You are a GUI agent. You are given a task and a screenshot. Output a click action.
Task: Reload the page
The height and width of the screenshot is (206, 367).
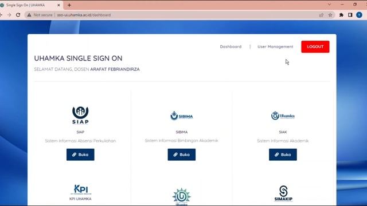tap(18, 15)
